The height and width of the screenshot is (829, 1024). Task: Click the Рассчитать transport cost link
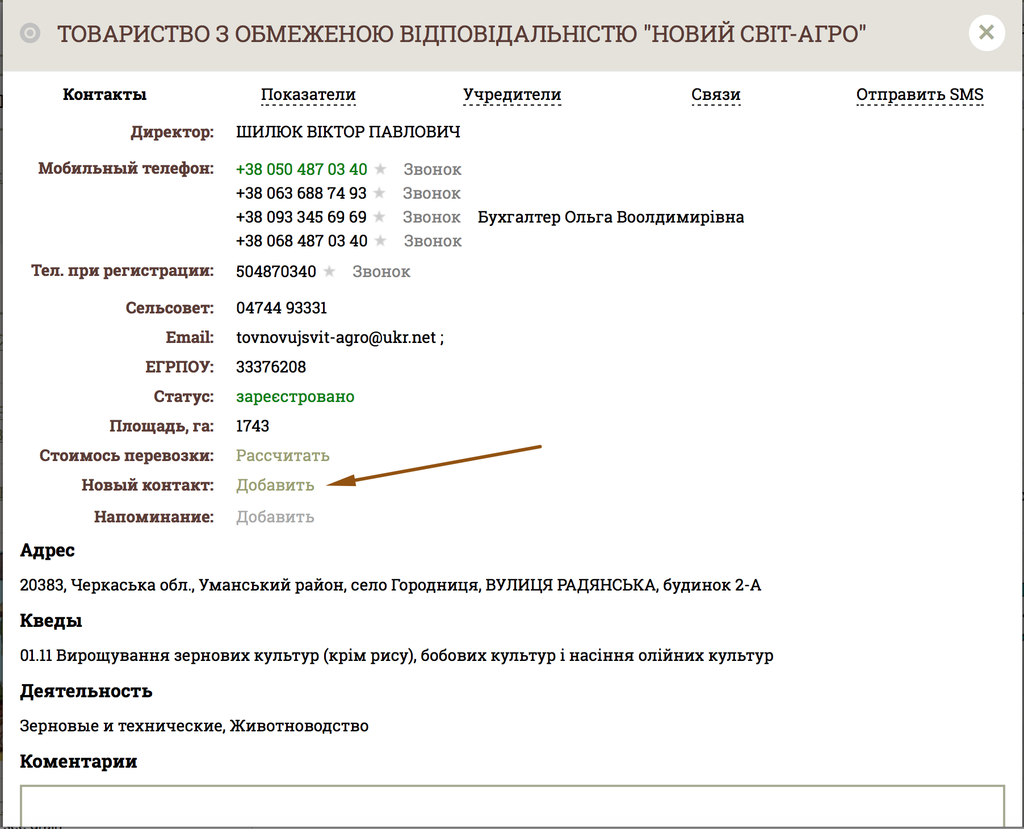[283, 455]
